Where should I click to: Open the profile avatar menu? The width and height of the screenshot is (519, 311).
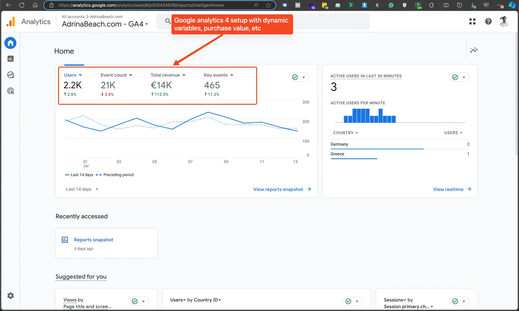[503, 21]
